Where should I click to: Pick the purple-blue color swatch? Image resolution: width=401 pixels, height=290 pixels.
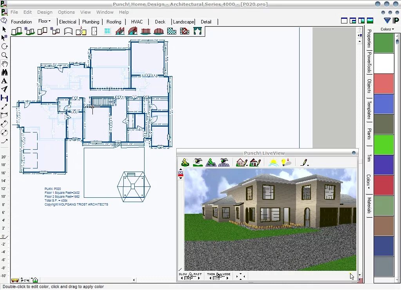pyautogui.click(x=384, y=165)
